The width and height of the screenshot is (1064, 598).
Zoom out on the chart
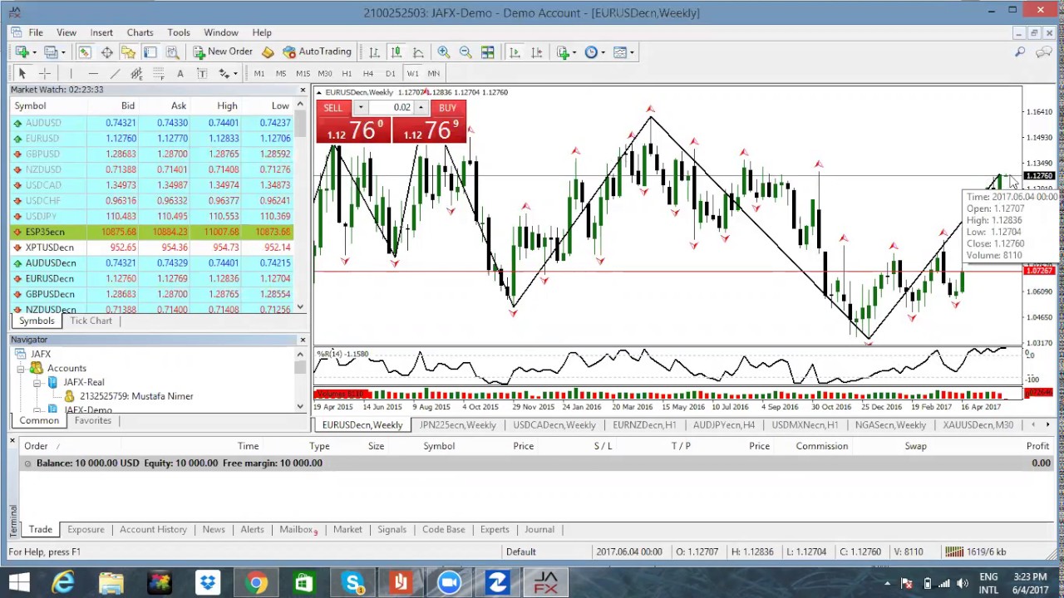465,52
